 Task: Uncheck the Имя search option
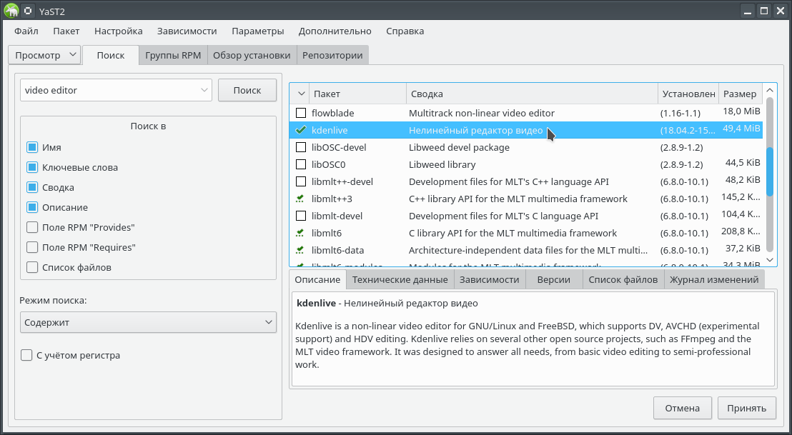coord(32,147)
